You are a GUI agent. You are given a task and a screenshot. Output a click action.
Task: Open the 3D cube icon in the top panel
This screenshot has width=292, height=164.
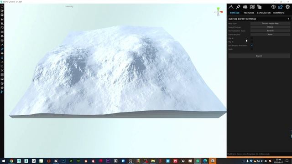[x=273, y=7]
